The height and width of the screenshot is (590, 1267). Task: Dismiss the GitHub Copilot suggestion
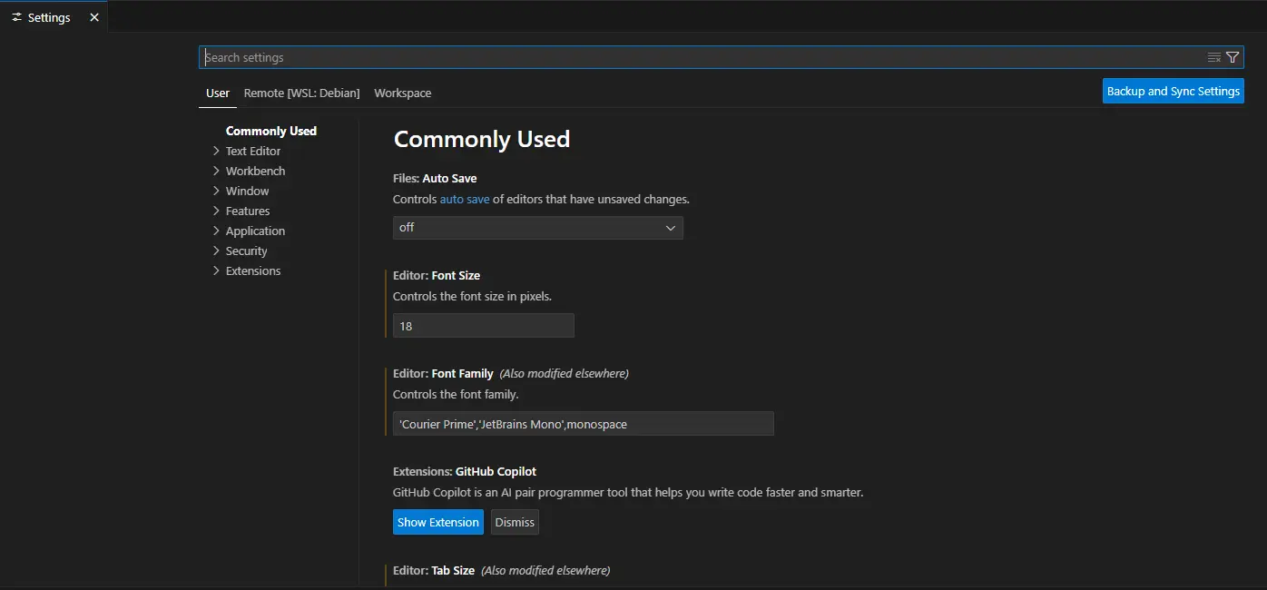[515, 522]
